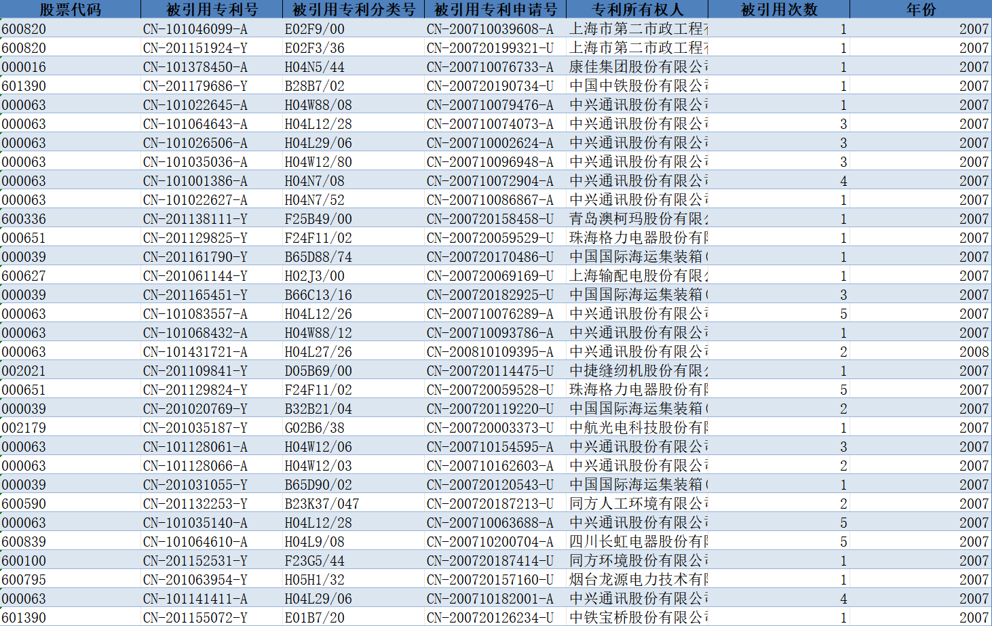
Task: Select classification cell G02B6/38
Action: (x=354, y=428)
